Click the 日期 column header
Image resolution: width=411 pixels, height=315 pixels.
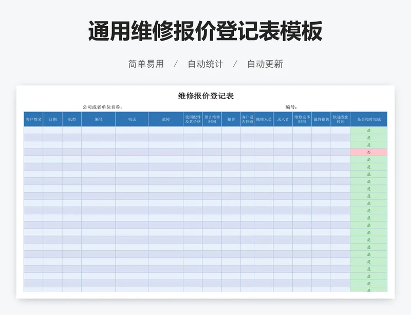[53, 119]
